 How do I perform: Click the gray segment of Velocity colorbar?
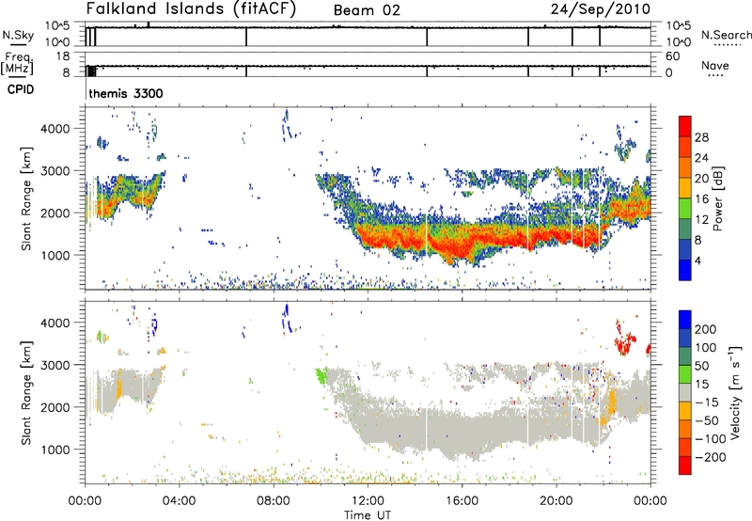click(x=685, y=392)
